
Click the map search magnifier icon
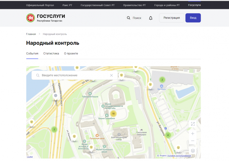pos(38,75)
